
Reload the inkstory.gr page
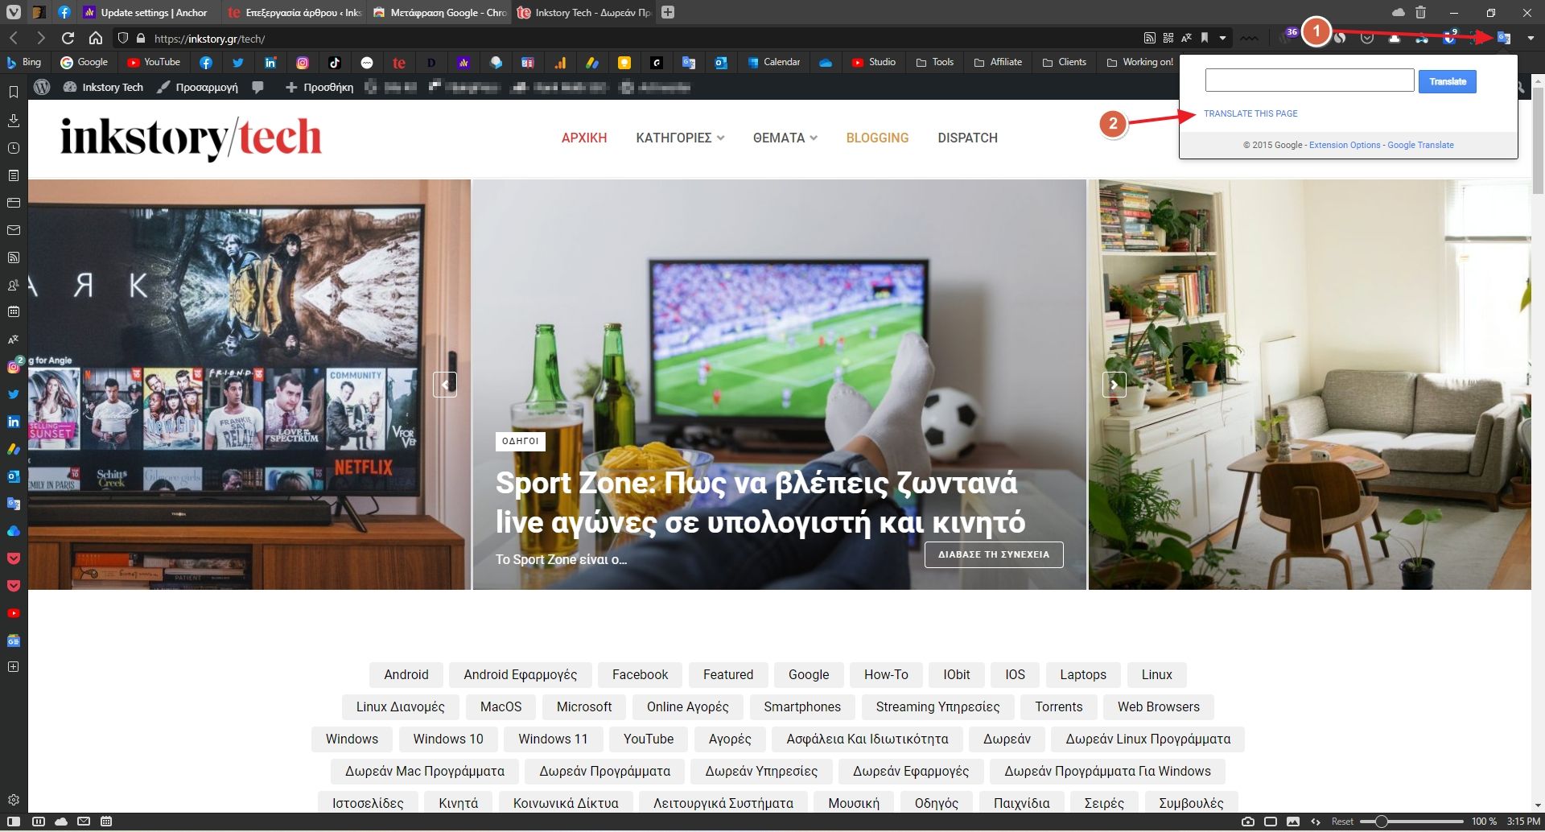click(x=68, y=37)
